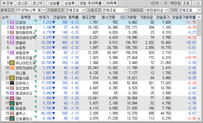Image resolution: width=203 pixels, height=123 pixels.
Task: Click the 신송홀딩스 closing rate +2.86
Action: pyautogui.click(x=192, y=119)
